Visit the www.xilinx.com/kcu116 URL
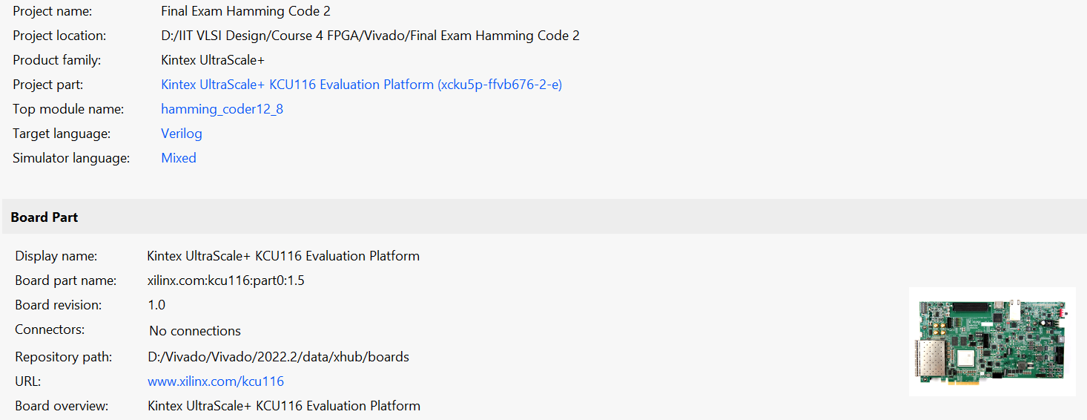The width and height of the screenshot is (1087, 420). pyautogui.click(x=216, y=381)
